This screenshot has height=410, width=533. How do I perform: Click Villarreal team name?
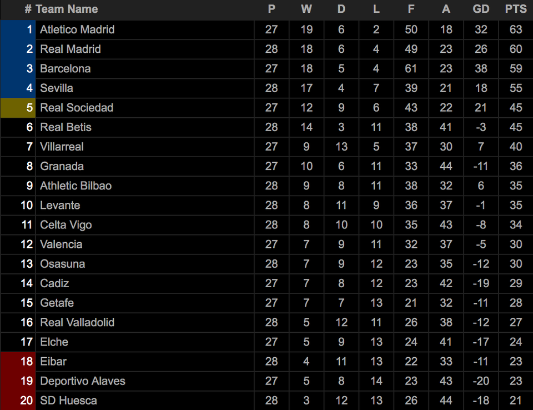[x=62, y=147]
